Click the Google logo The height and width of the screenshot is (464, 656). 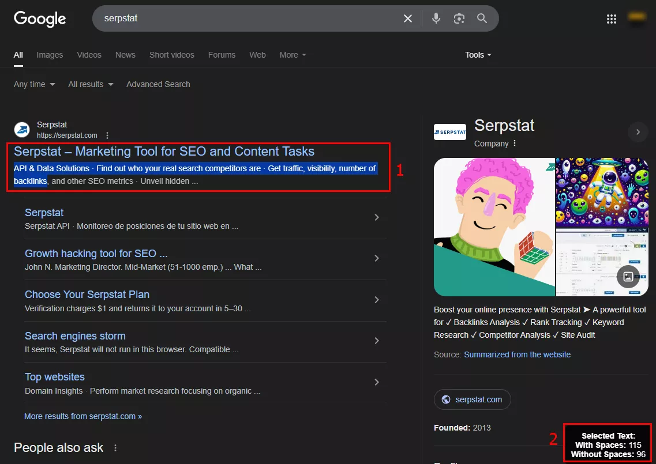(40, 19)
